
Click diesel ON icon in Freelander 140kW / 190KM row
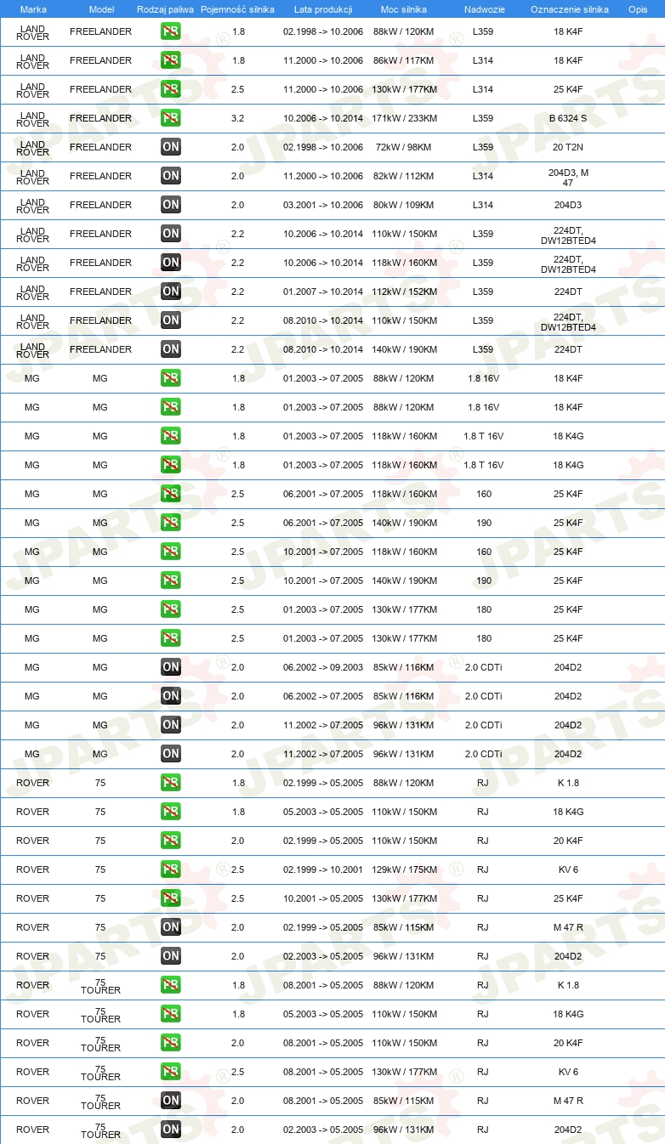click(171, 349)
